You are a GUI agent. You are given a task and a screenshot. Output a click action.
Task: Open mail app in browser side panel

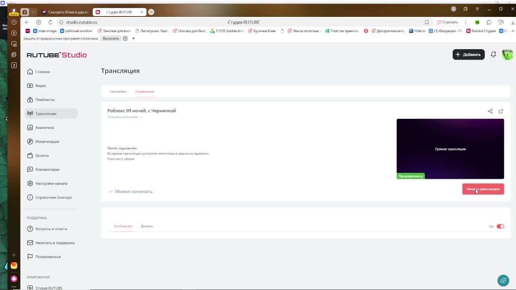tap(14, 265)
